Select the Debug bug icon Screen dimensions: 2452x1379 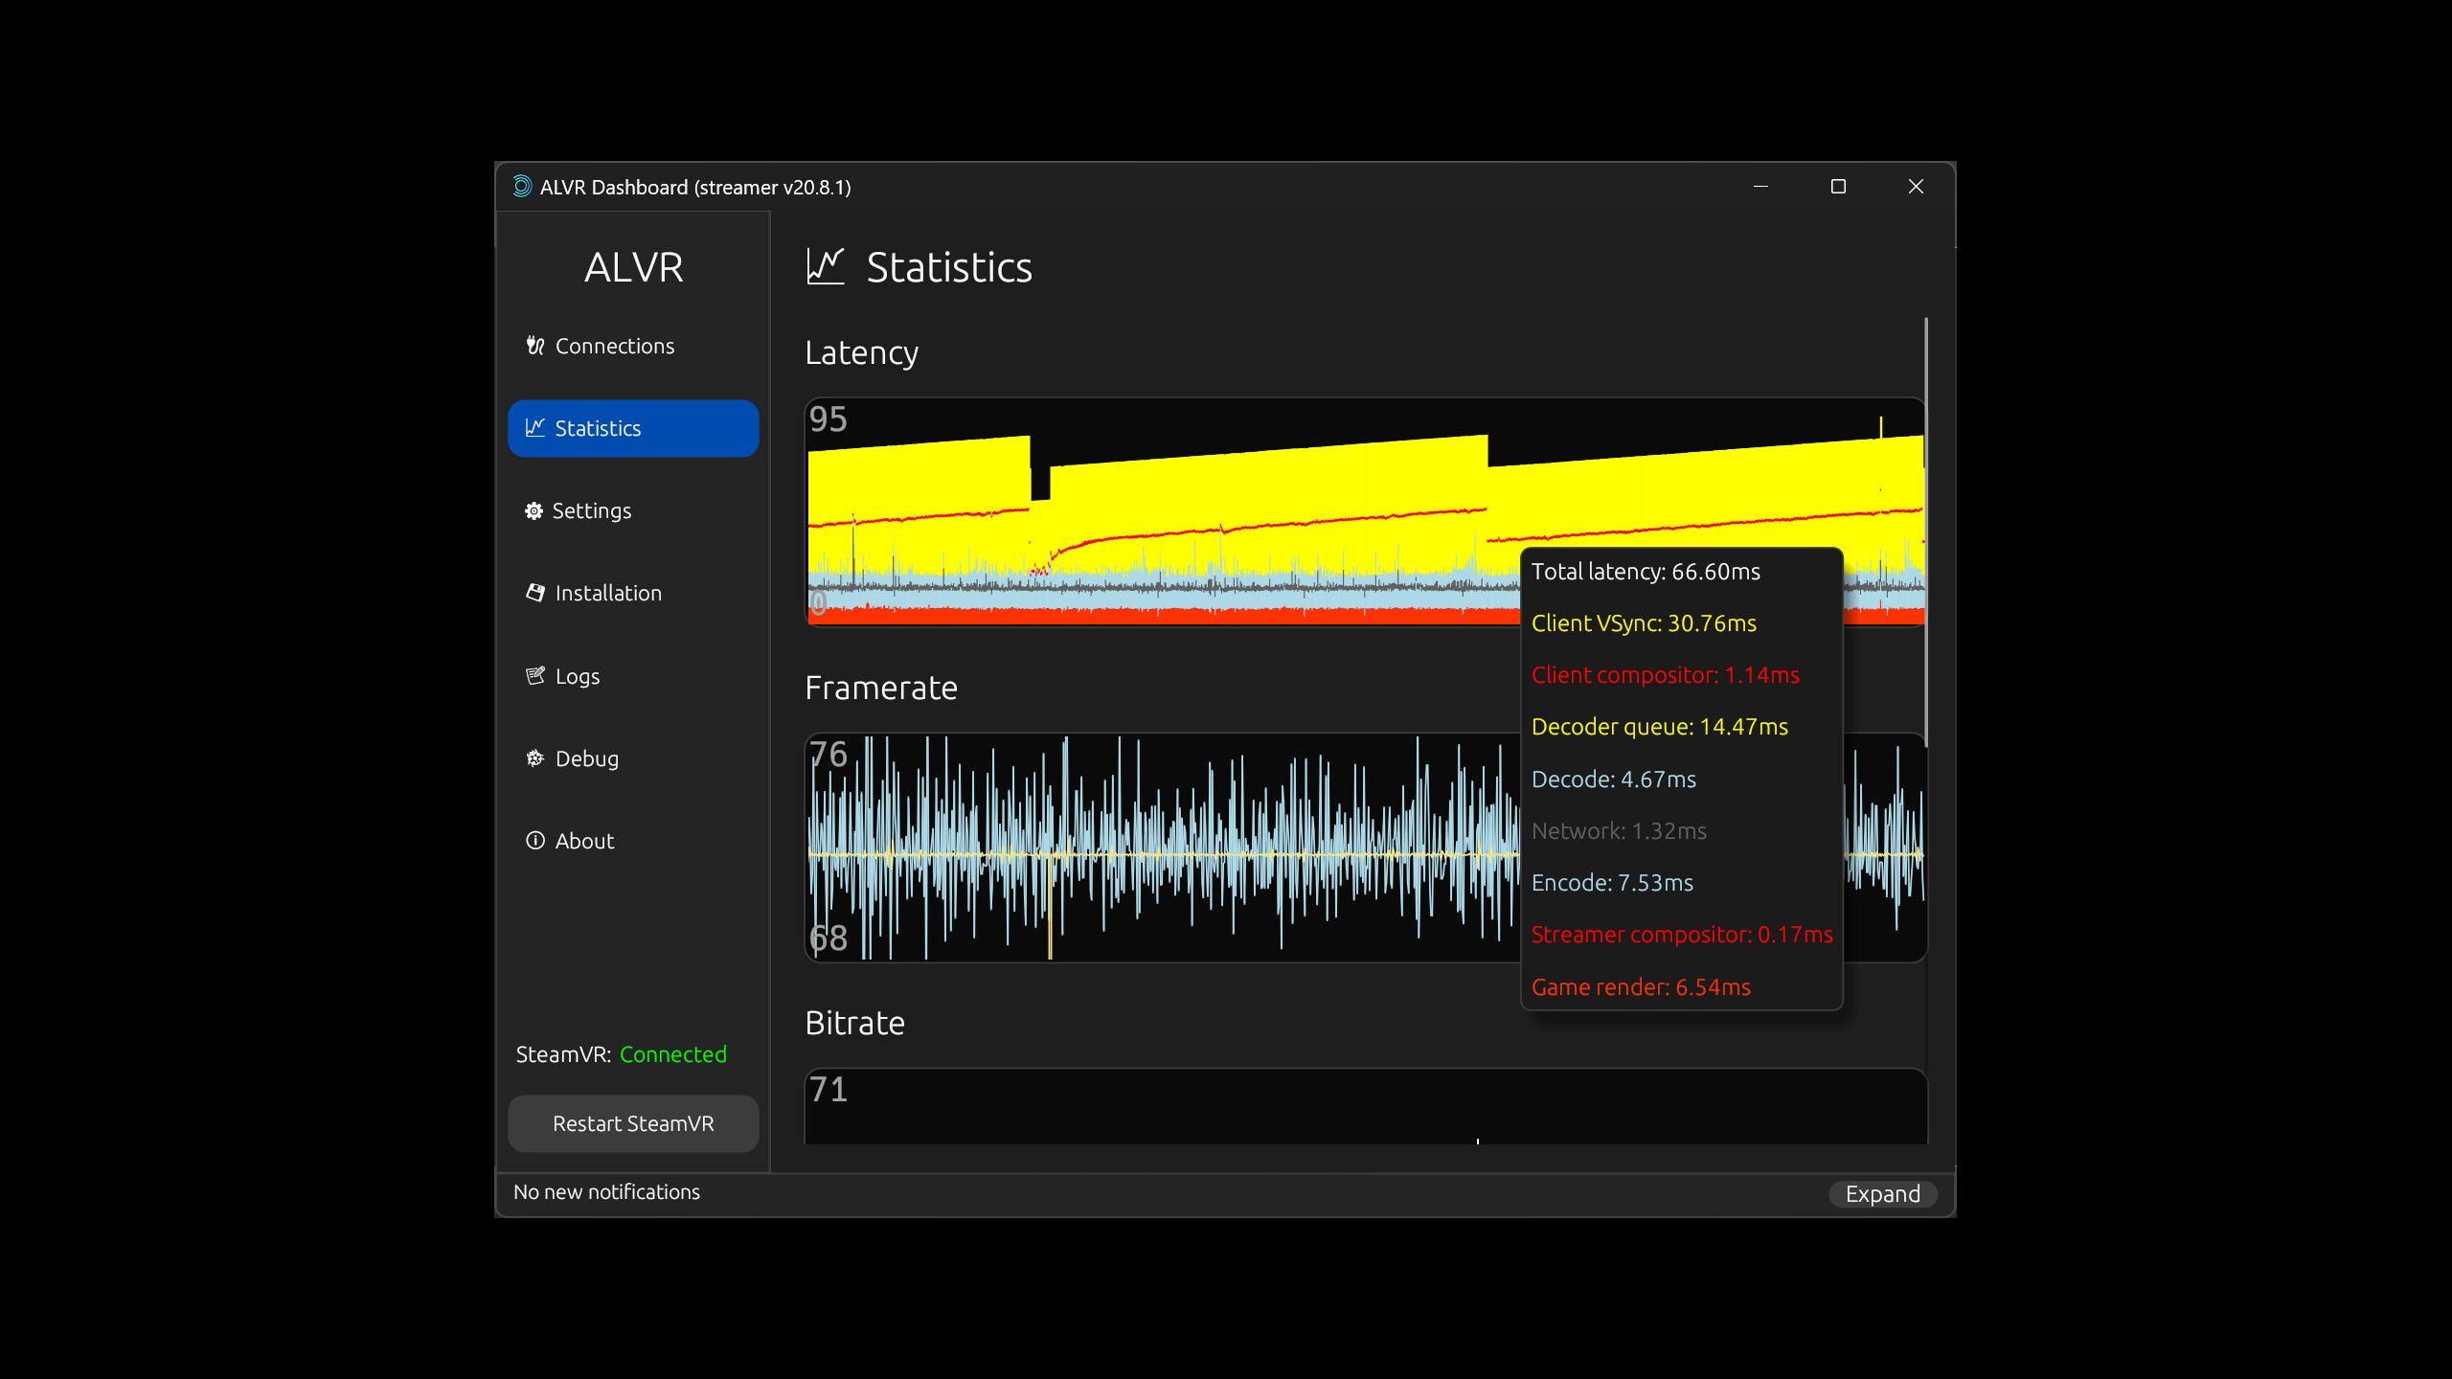[534, 757]
